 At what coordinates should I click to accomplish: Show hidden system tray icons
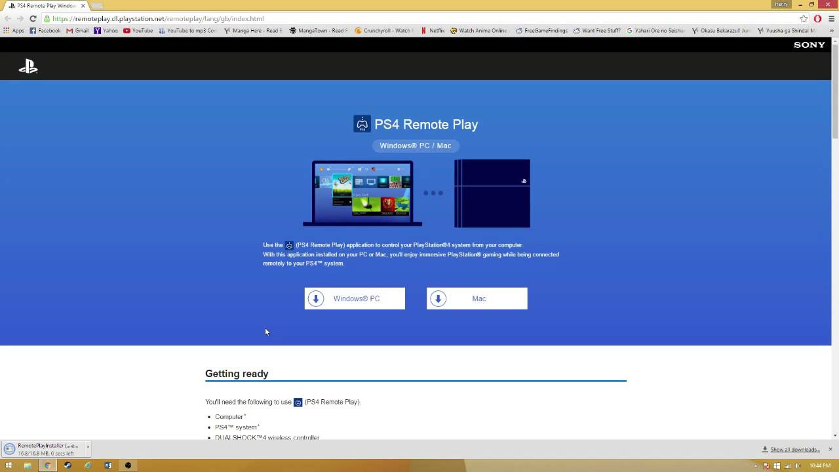click(x=756, y=465)
